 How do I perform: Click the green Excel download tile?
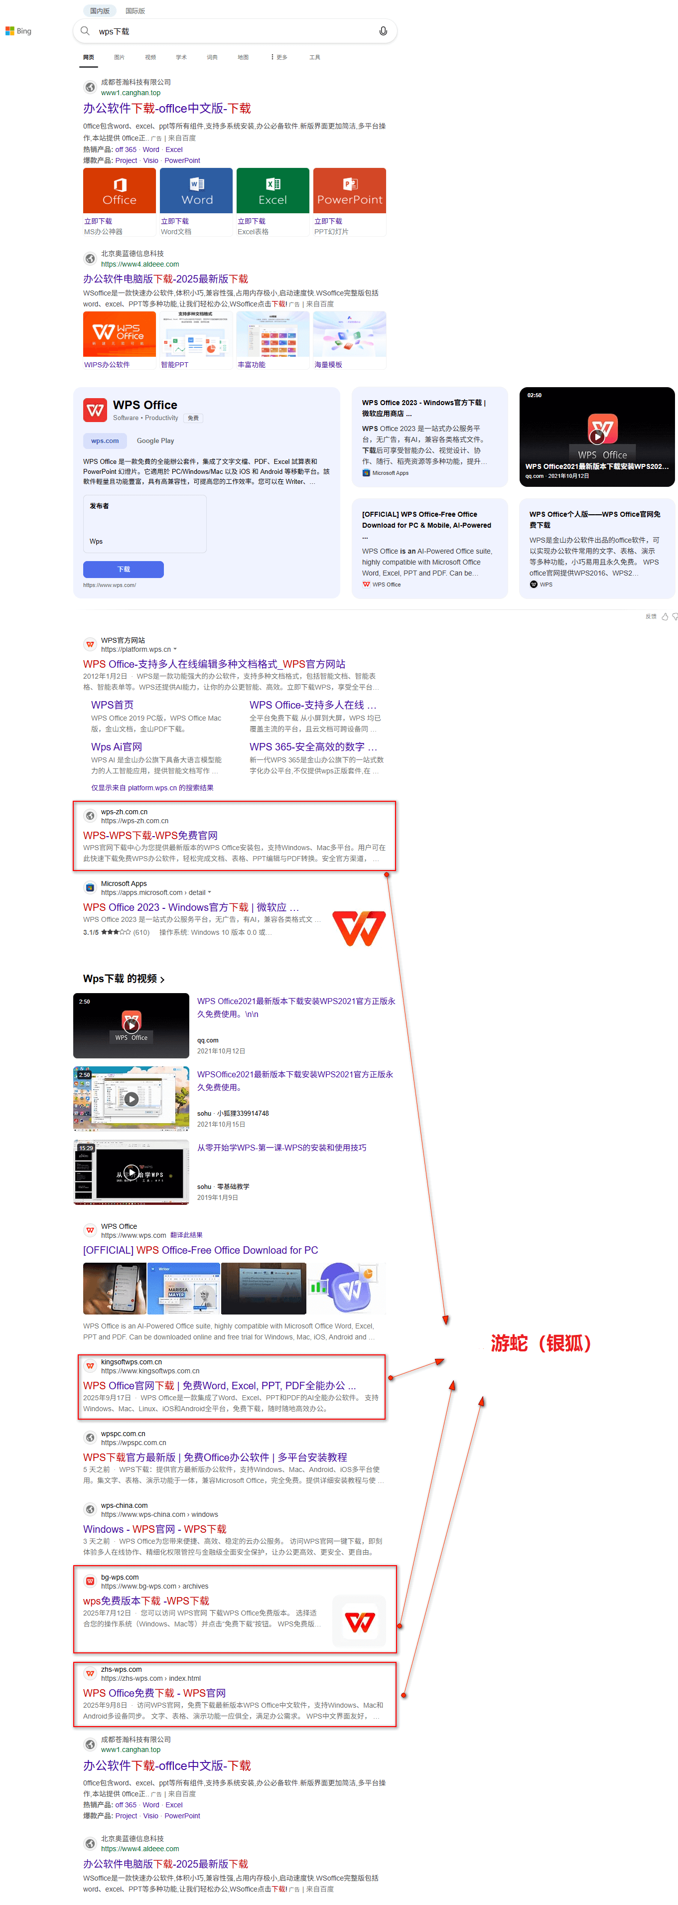click(x=272, y=191)
